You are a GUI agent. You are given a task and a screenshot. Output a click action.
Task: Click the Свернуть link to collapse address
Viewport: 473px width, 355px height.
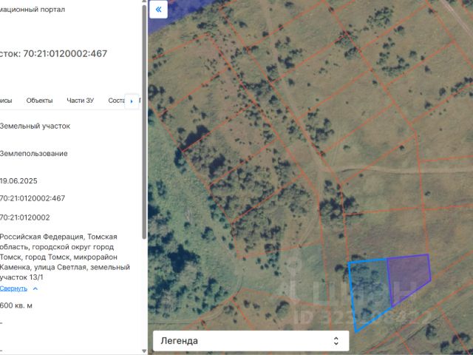point(13,288)
